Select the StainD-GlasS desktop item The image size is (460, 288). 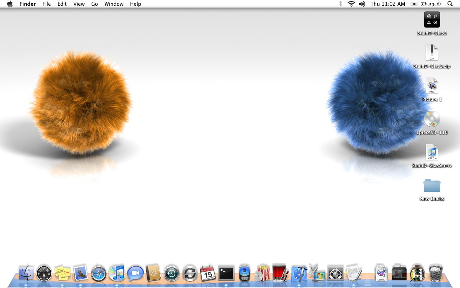pyautogui.click(x=432, y=23)
